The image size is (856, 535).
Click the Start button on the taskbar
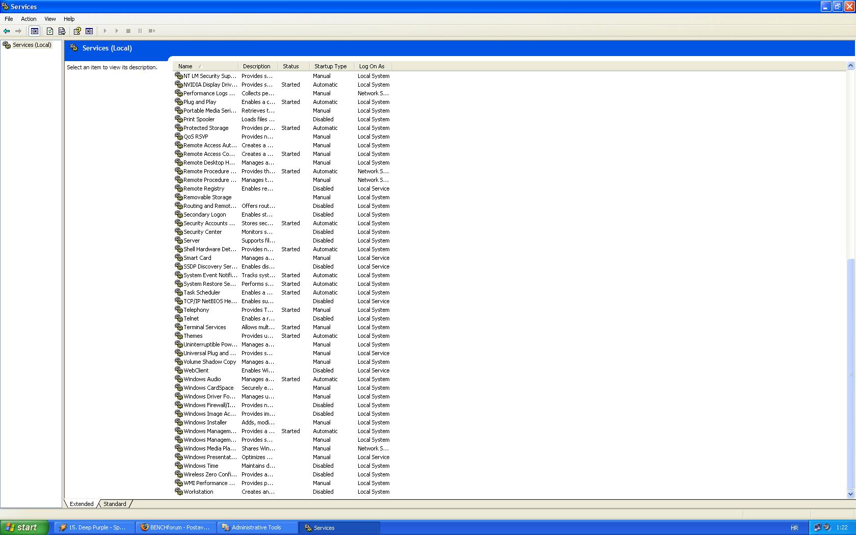[x=24, y=527]
